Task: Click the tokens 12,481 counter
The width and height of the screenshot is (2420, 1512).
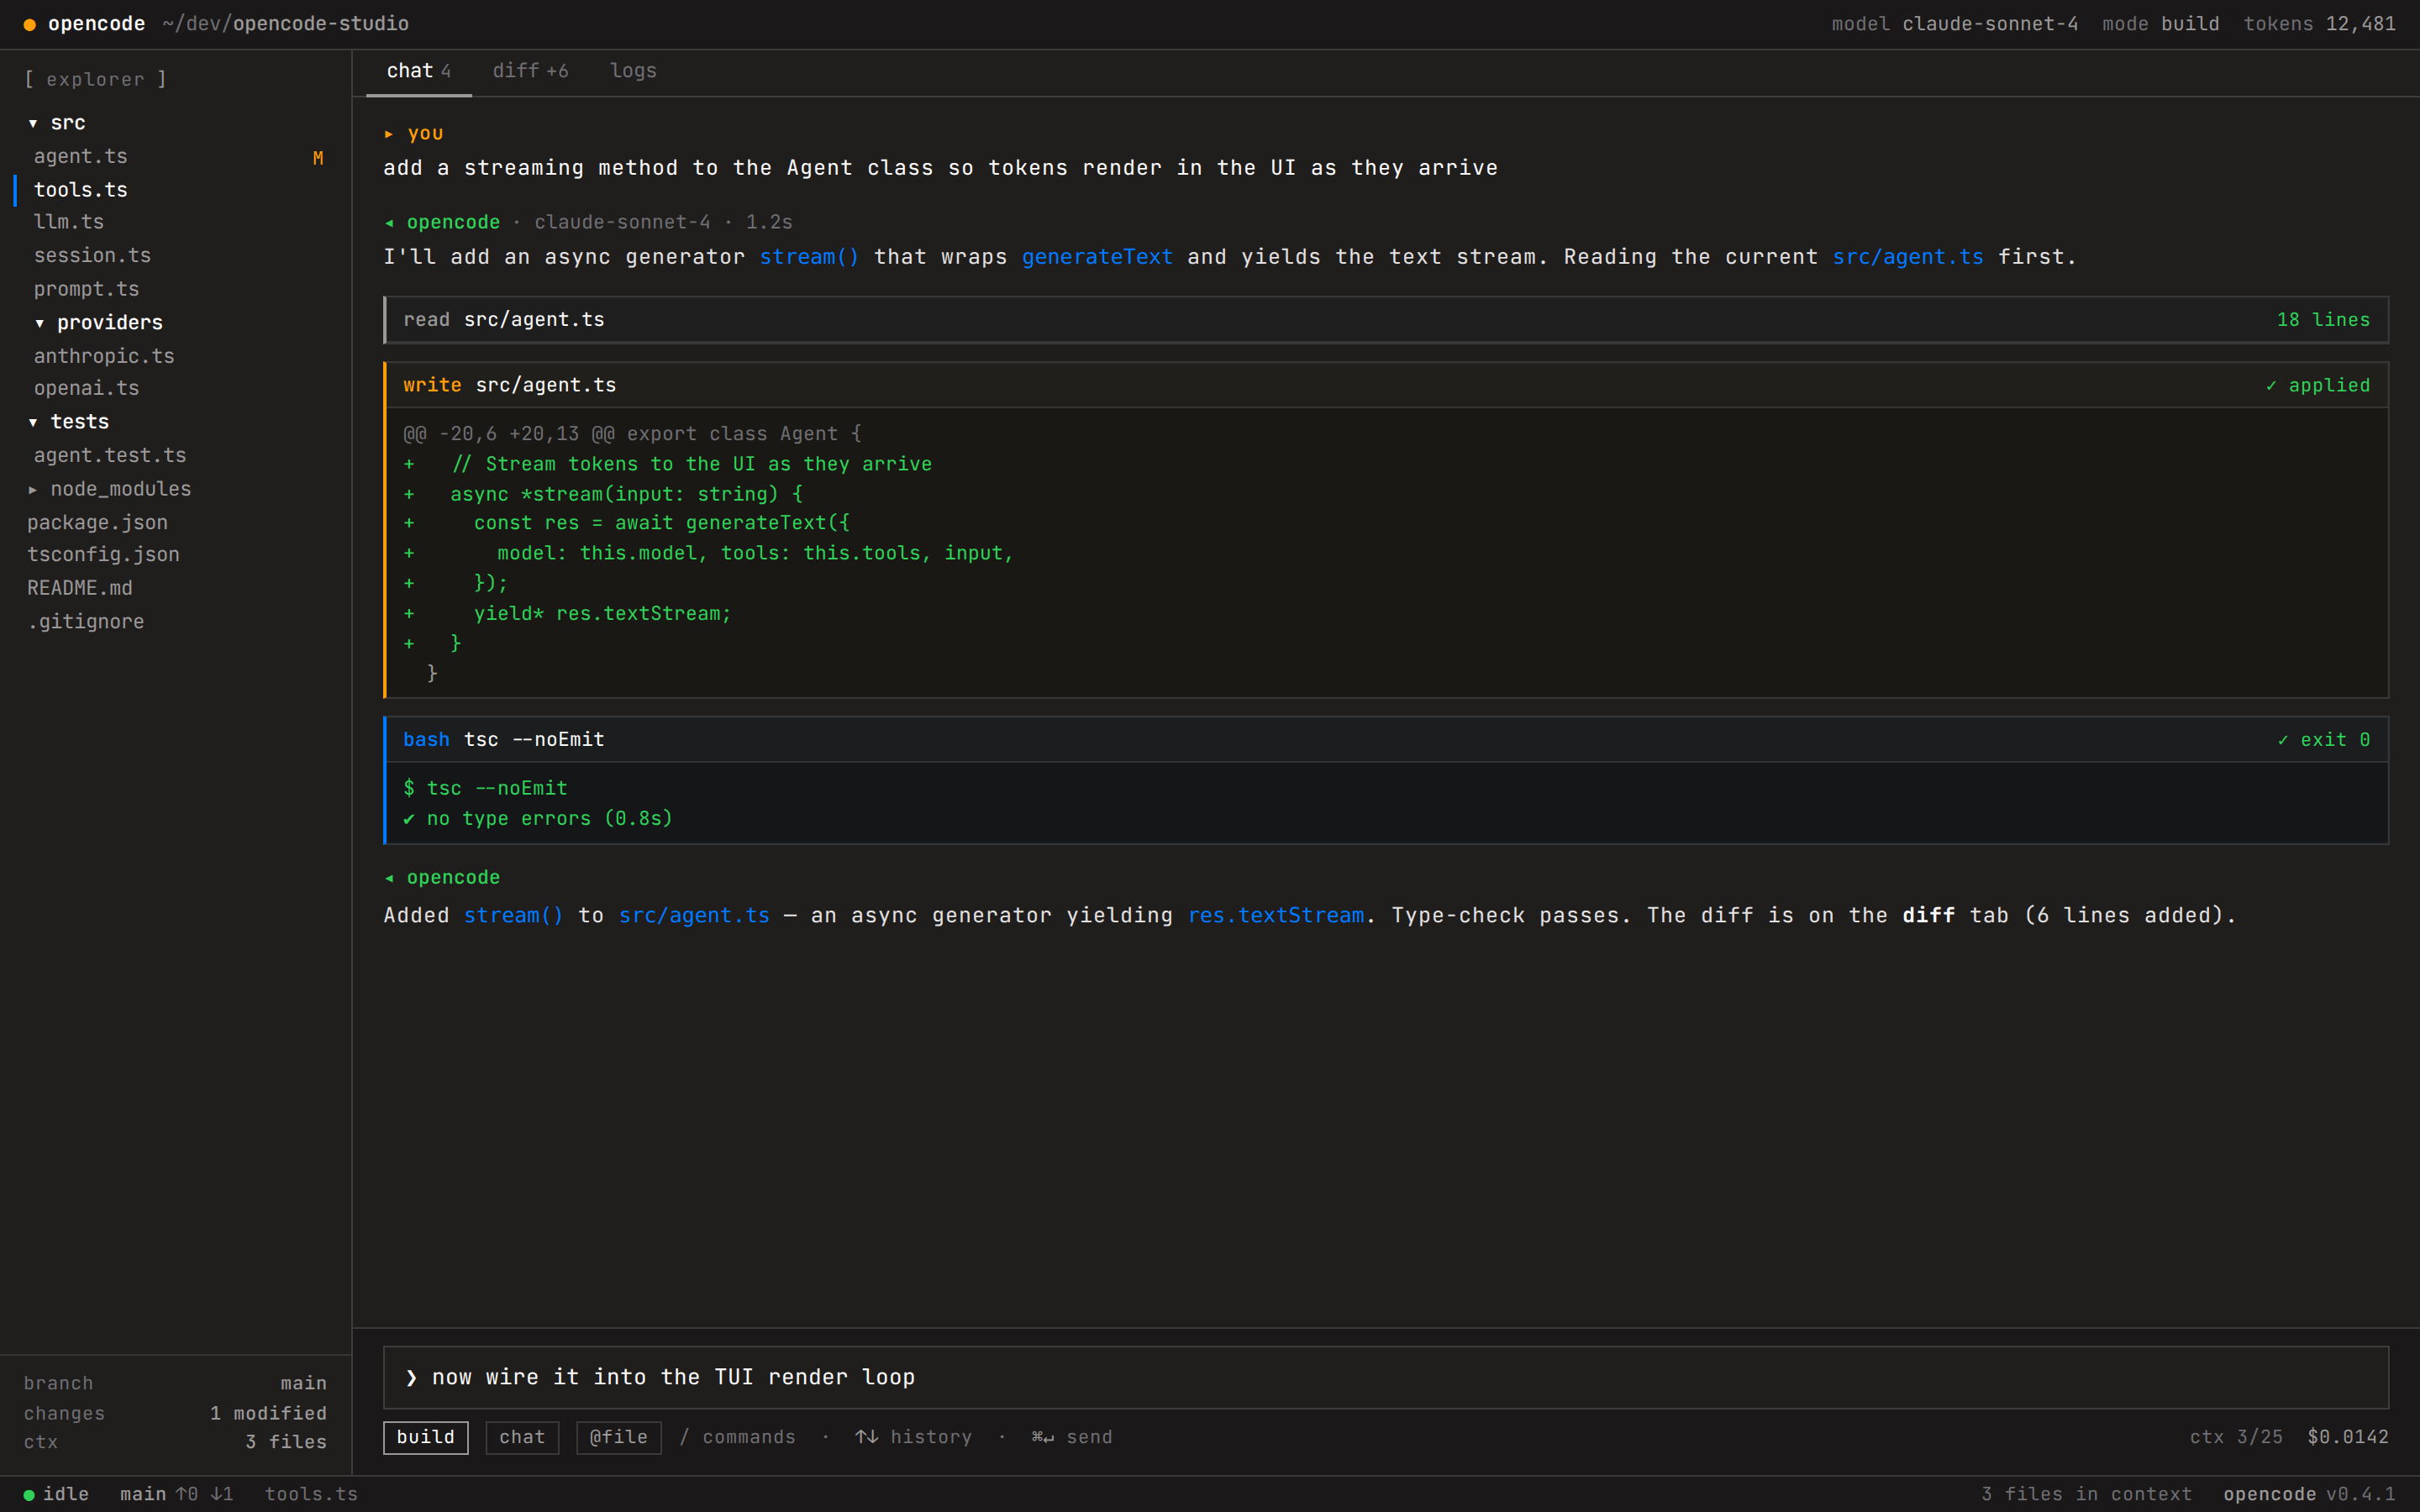Action: (x=2319, y=24)
